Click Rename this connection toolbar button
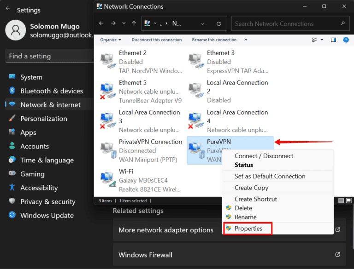 (214, 40)
